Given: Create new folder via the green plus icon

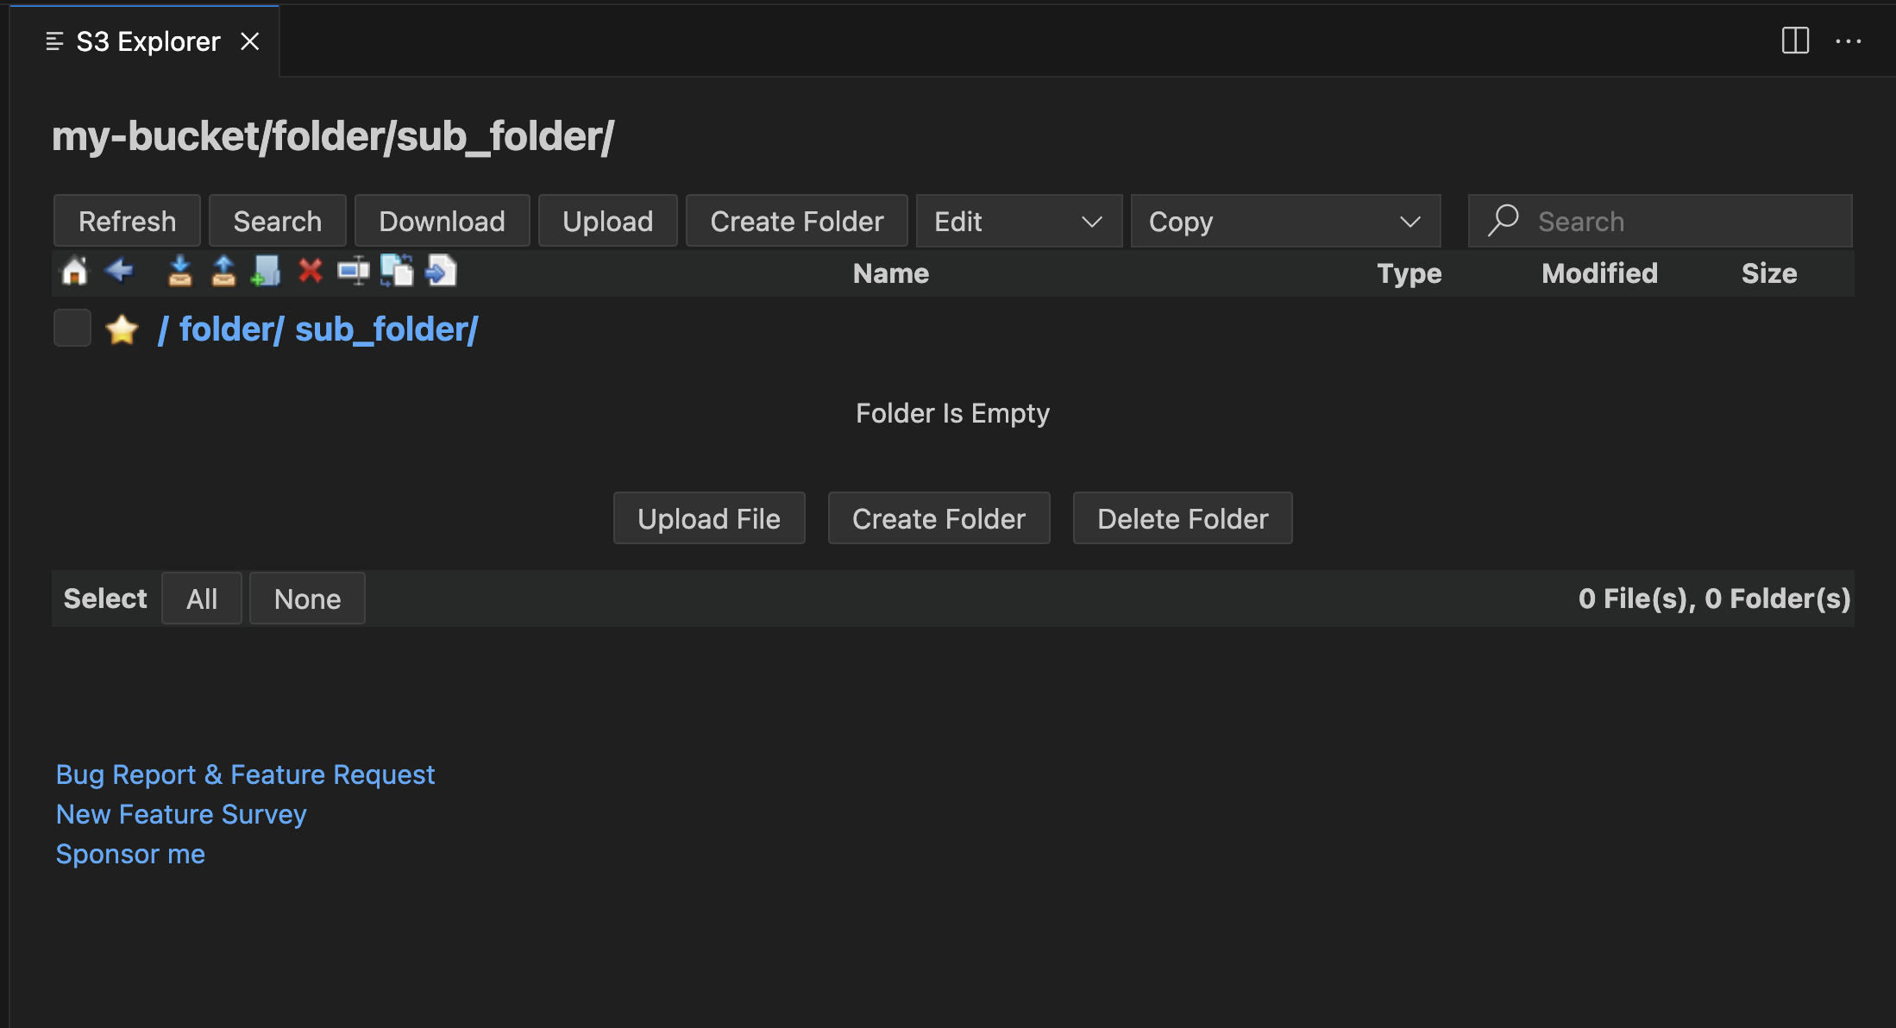Looking at the screenshot, I should click(x=266, y=271).
